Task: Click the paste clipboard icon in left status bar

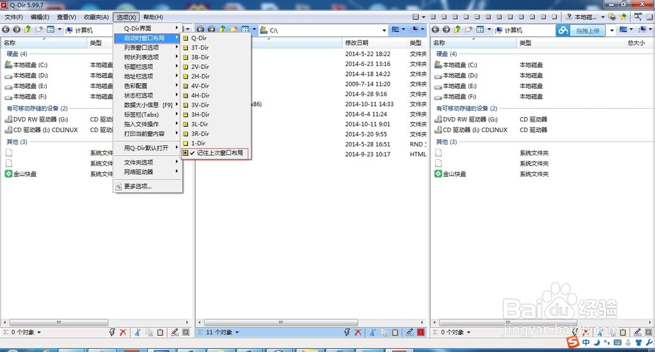Action: (160, 332)
